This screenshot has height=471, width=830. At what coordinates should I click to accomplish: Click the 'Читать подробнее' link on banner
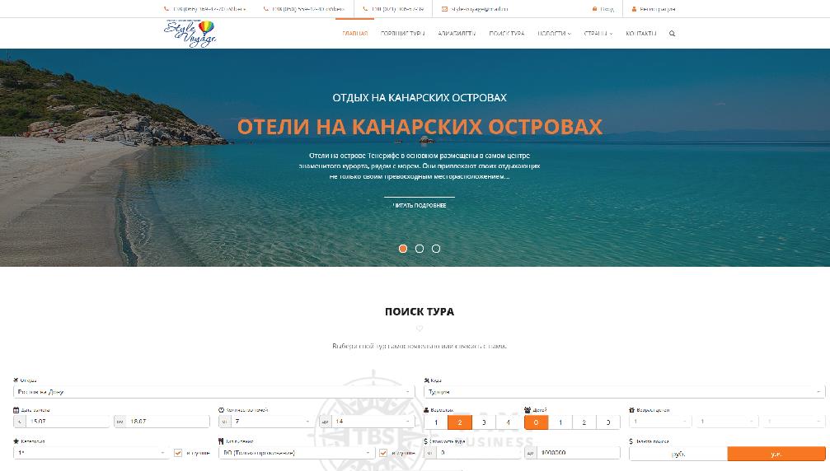[419, 205]
